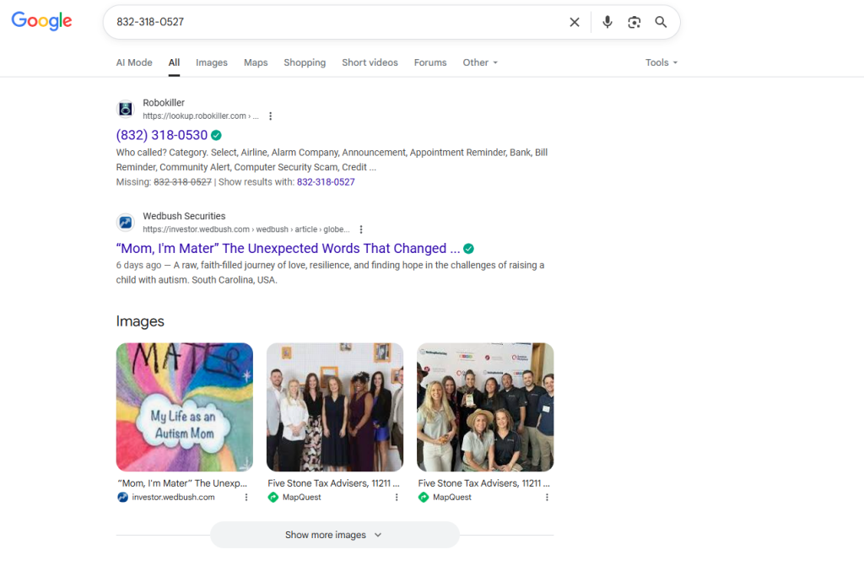Screen dimensions: 864x571
Task: Click the Robokiller site favicon
Action: coord(126,109)
